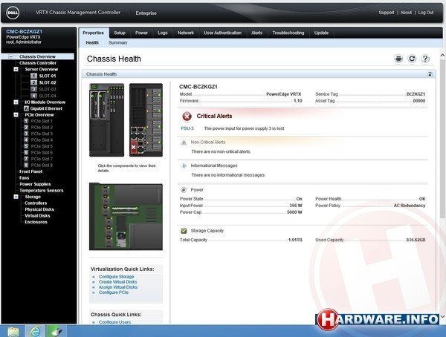Open the Power tab

tap(141, 33)
